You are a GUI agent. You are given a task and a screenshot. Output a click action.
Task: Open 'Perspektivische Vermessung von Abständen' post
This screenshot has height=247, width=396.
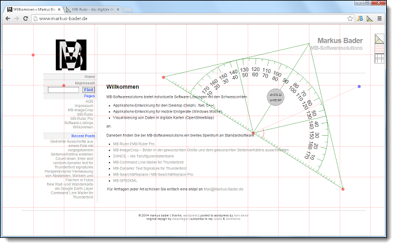pyautogui.click(x=69, y=175)
